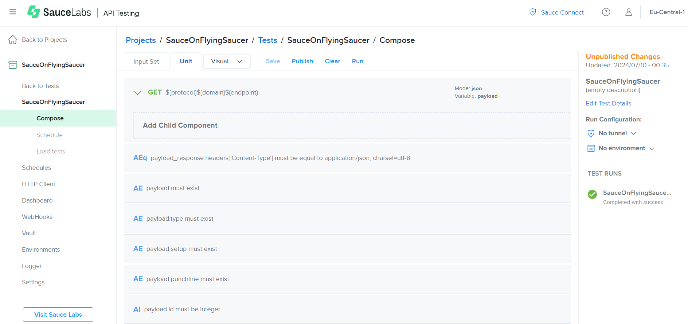Open WebHooks in the sidebar
This screenshot has width=688, height=324.
[x=37, y=217]
